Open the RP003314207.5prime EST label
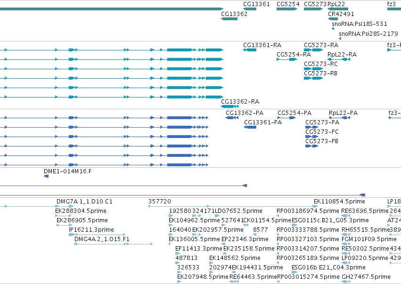 [x=308, y=249]
